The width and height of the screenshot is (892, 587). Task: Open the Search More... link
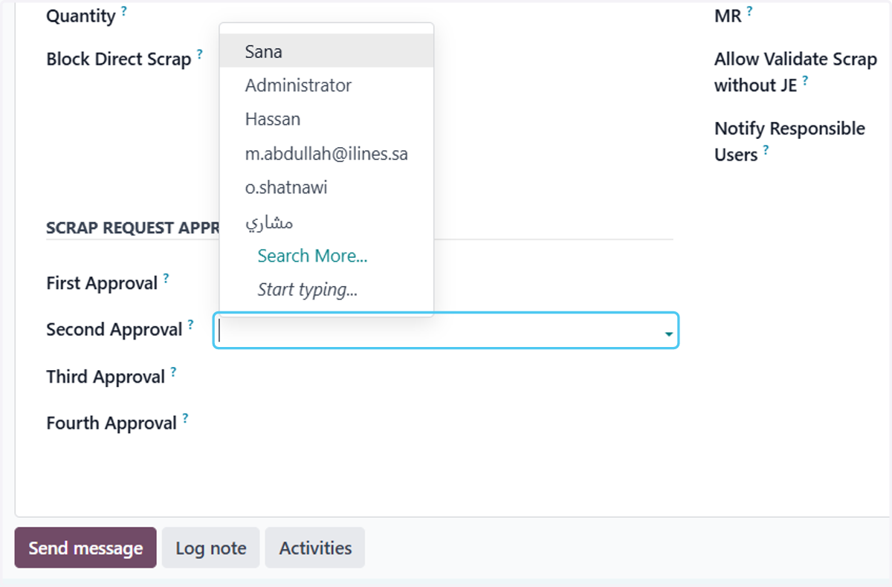(x=312, y=256)
